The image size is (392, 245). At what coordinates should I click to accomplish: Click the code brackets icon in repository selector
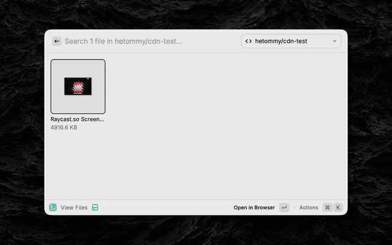[x=248, y=41]
